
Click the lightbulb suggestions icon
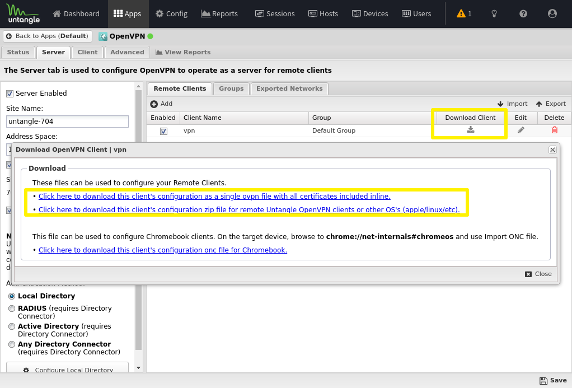[x=494, y=13]
